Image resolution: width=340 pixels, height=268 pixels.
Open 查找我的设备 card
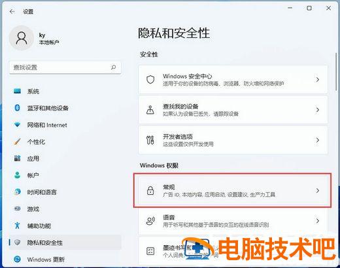point(233,110)
